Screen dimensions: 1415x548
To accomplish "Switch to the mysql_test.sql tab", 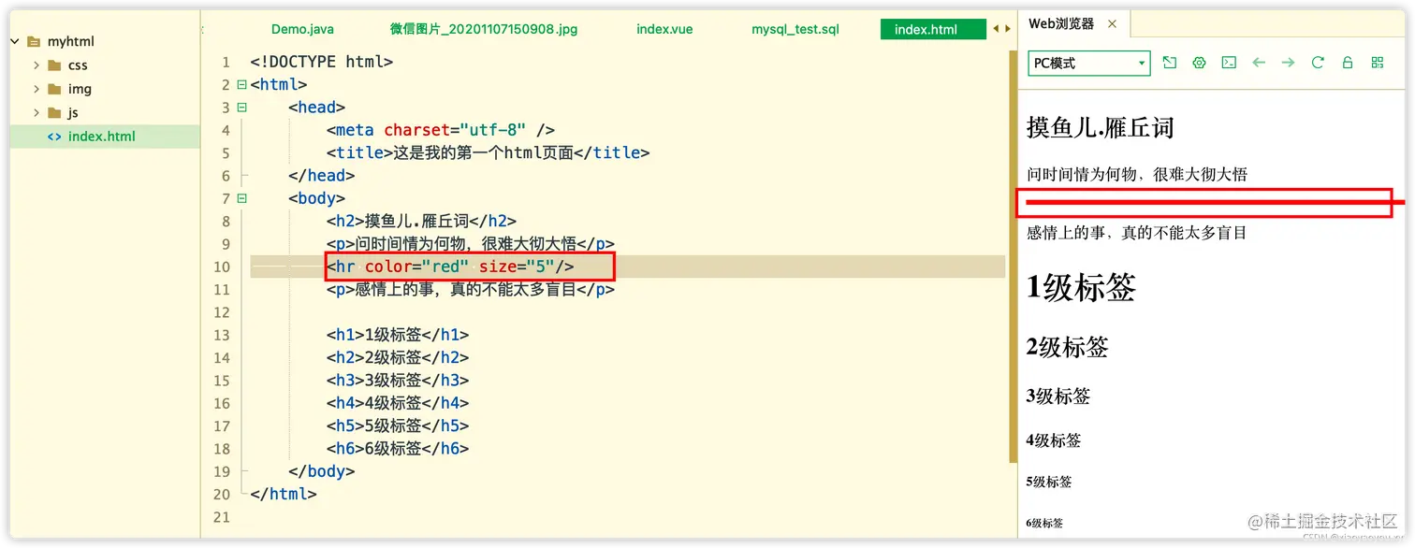I will (x=795, y=29).
